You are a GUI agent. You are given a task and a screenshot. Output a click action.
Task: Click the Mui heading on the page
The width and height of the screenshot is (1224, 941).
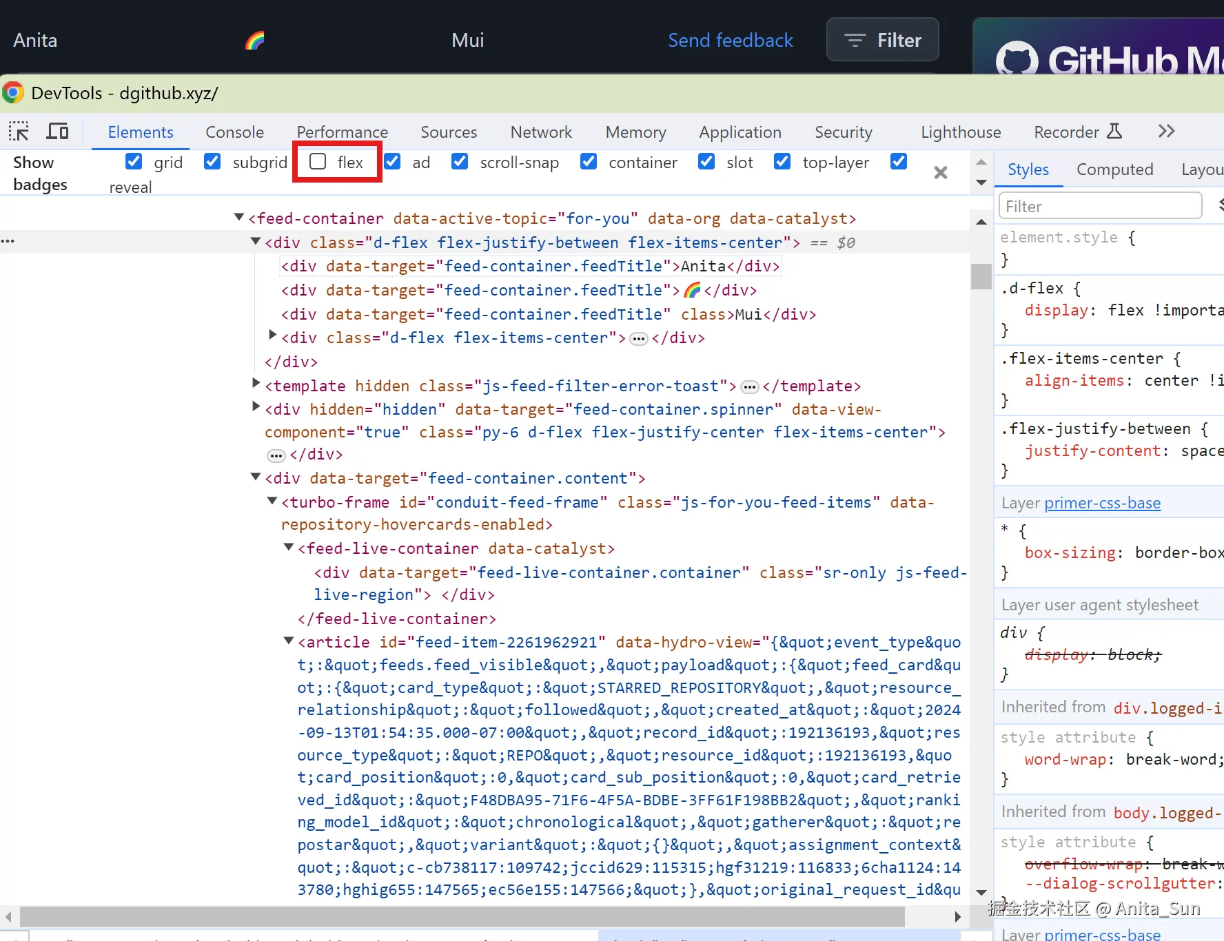click(468, 40)
